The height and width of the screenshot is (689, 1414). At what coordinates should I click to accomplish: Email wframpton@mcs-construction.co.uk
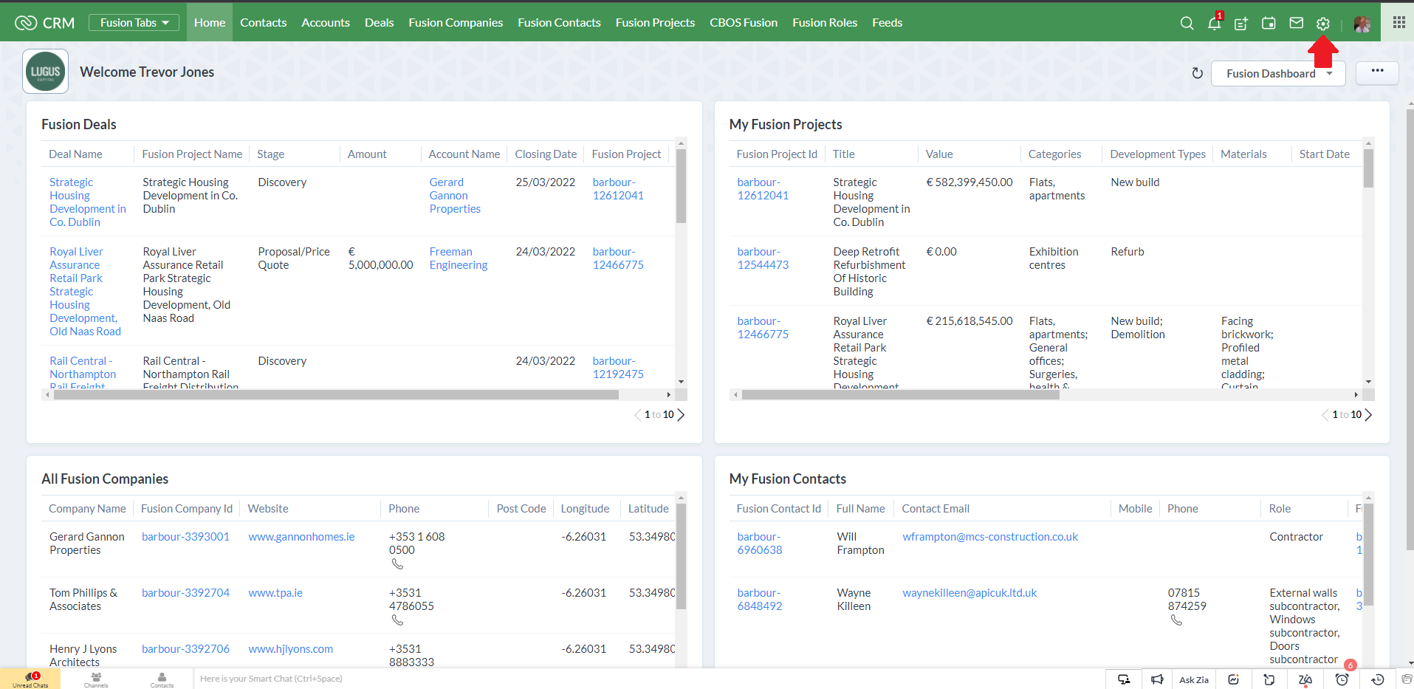coord(990,537)
